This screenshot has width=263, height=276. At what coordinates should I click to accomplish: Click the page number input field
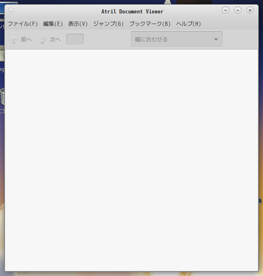(75, 39)
